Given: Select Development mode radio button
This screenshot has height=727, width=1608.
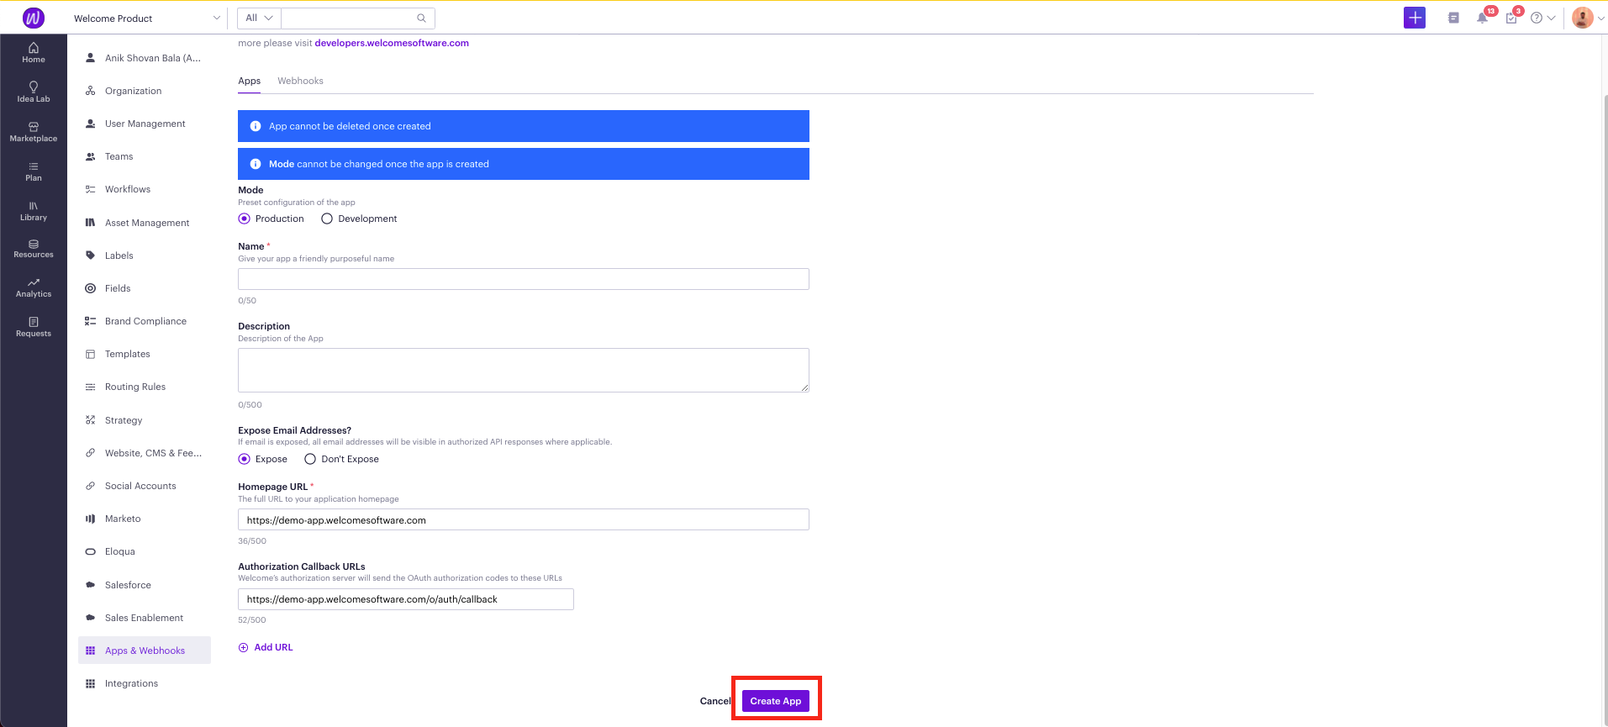Looking at the screenshot, I should point(327,219).
